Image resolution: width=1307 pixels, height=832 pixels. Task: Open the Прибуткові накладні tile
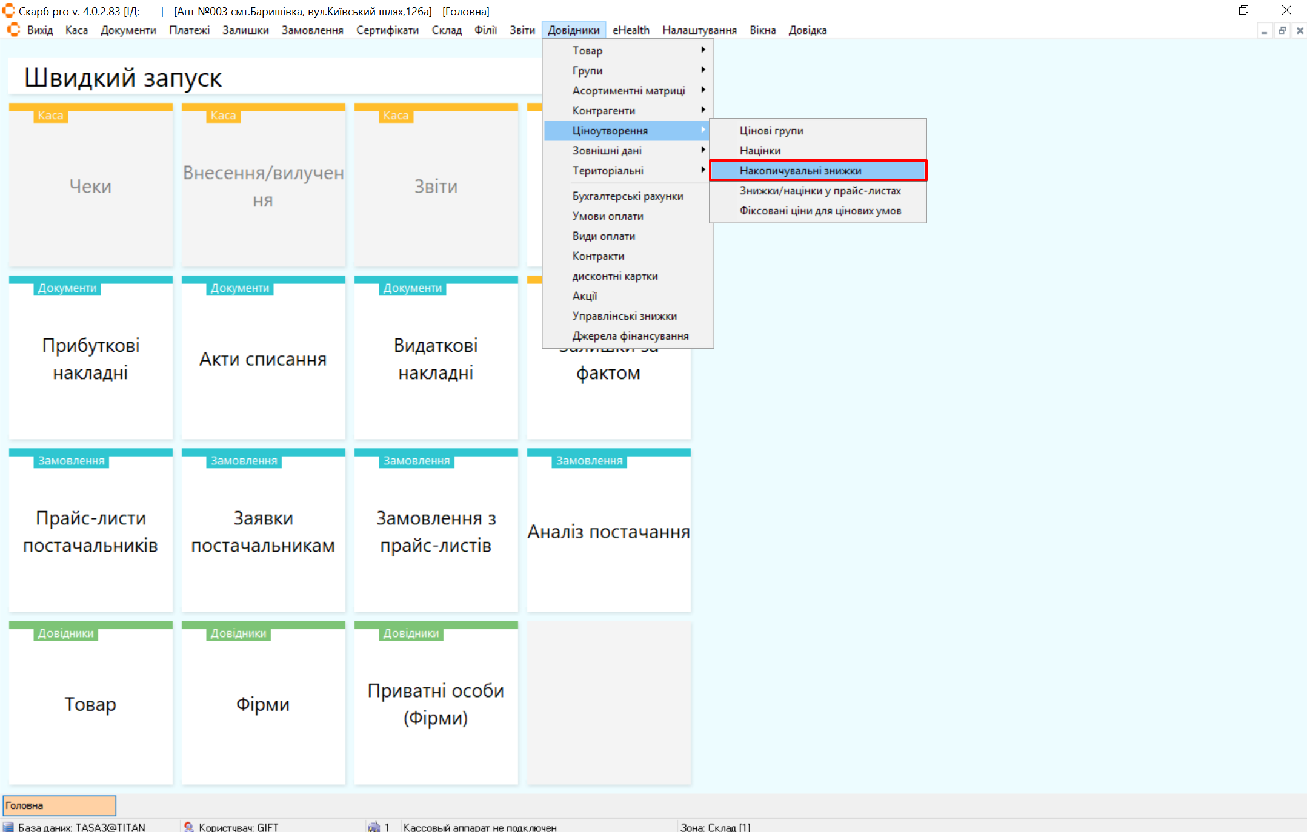tap(90, 358)
